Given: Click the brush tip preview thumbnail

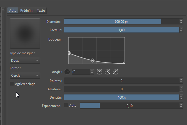Looking at the screenshot, I should point(25,33).
